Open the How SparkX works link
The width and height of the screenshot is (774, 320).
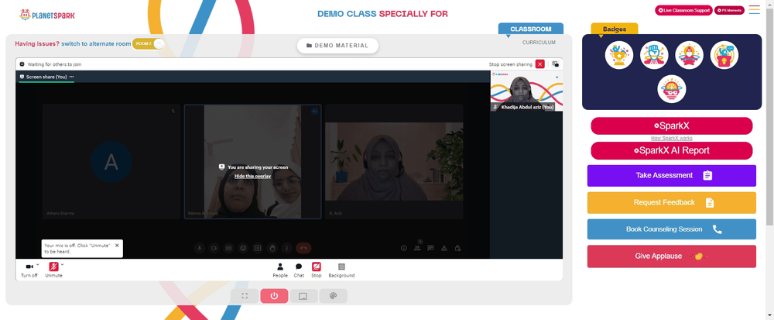pos(671,138)
